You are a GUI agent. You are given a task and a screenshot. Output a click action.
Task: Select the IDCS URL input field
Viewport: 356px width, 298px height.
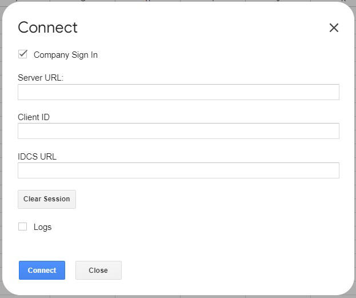tap(178, 170)
